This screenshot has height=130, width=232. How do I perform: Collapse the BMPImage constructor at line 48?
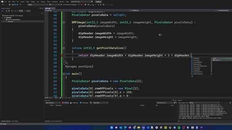click(x=64, y=22)
